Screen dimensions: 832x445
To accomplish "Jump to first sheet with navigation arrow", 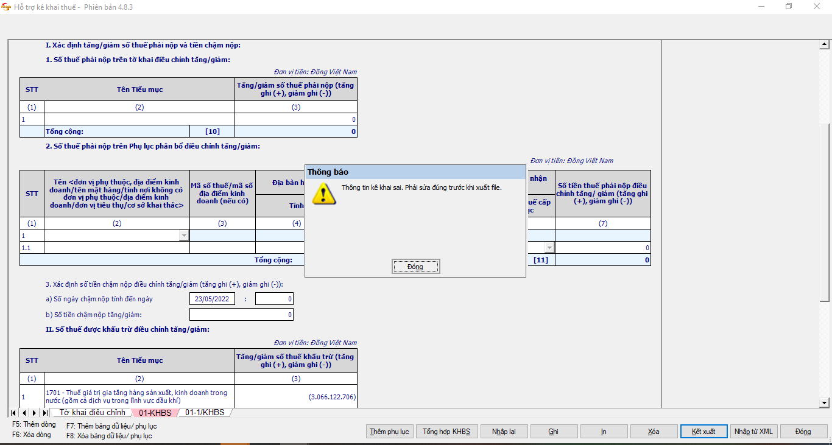I will pos(13,413).
